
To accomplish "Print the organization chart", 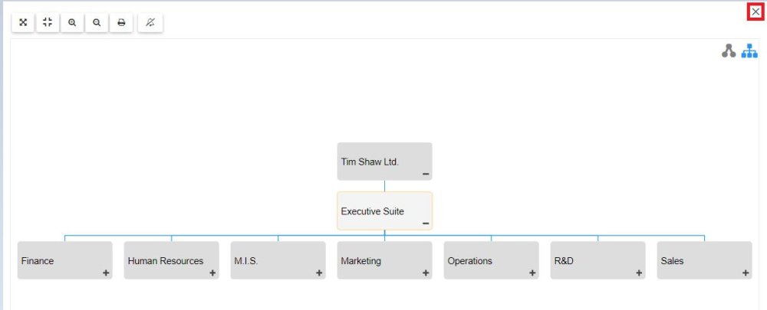I will (121, 23).
